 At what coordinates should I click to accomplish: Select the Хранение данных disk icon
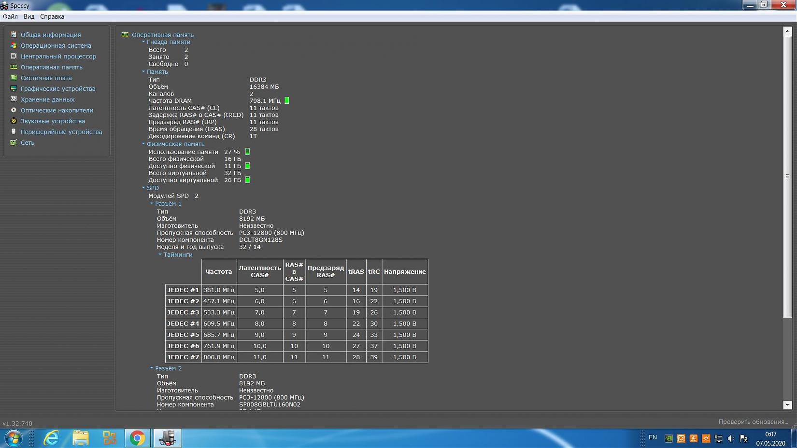pos(14,99)
